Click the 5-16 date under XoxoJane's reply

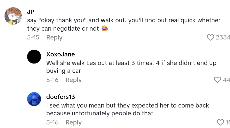click(52, 80)
